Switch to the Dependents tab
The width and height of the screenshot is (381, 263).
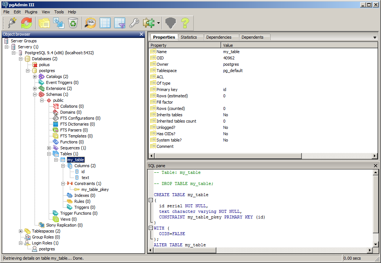pos(252,37)
